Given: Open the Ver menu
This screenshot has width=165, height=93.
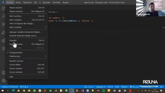Looking at the screenshot, I should click(36, 2).
